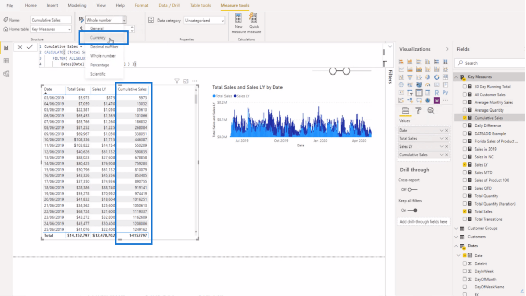
Task: Toggle Keep all filters switch
Action: [x=412, y=210]
